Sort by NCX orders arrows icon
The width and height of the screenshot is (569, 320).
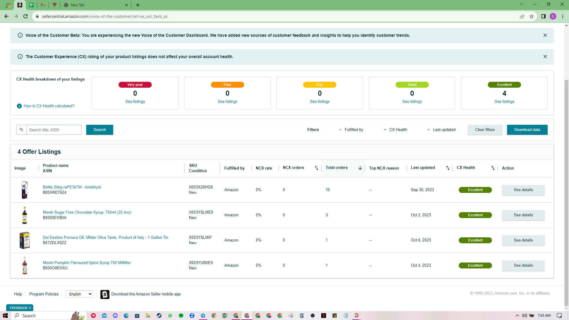(x=317, y=168)
